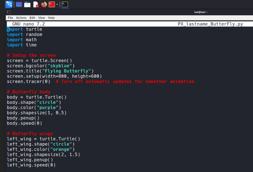Open the Help menu
Viewport: 253px width, 172px height.
51,18
